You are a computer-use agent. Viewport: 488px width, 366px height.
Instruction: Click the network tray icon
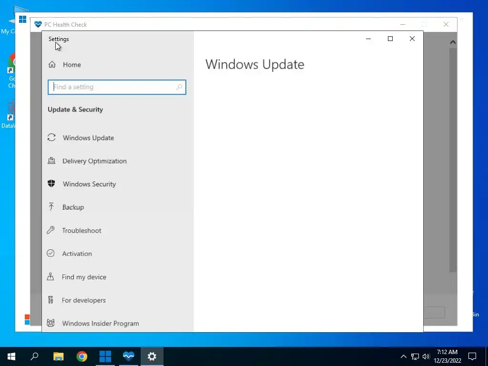(x=415, y=356)
